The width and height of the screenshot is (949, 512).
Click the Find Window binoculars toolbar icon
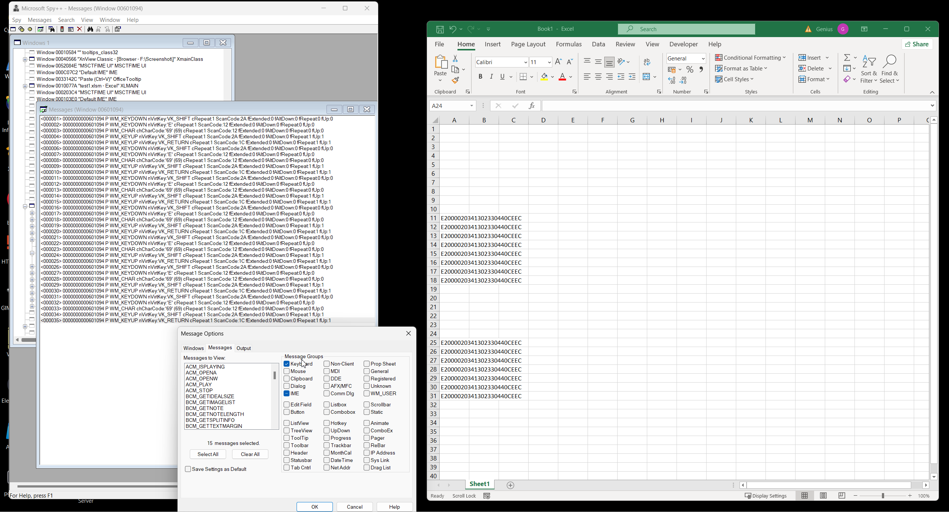(x=52, y=29)
